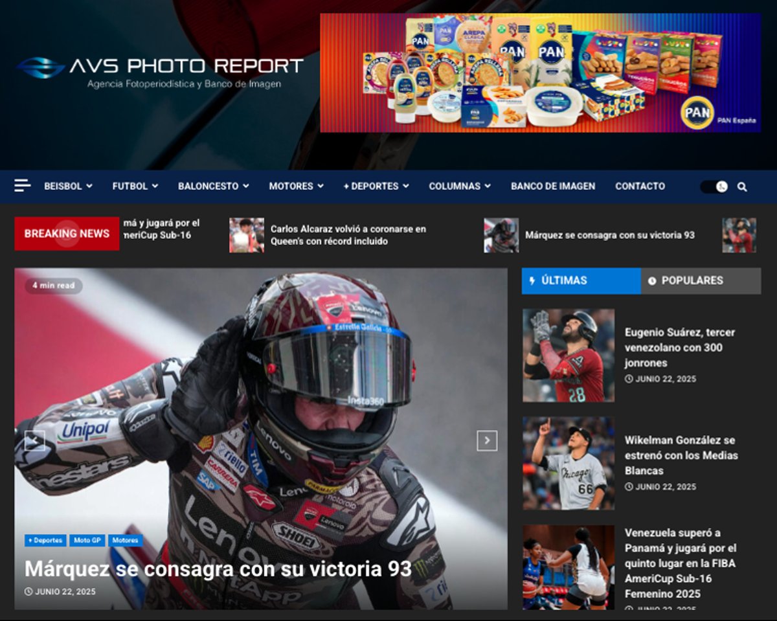
Task: Click date under Wikelman González article
Action: pyautogui.click(x=660, y=486)
